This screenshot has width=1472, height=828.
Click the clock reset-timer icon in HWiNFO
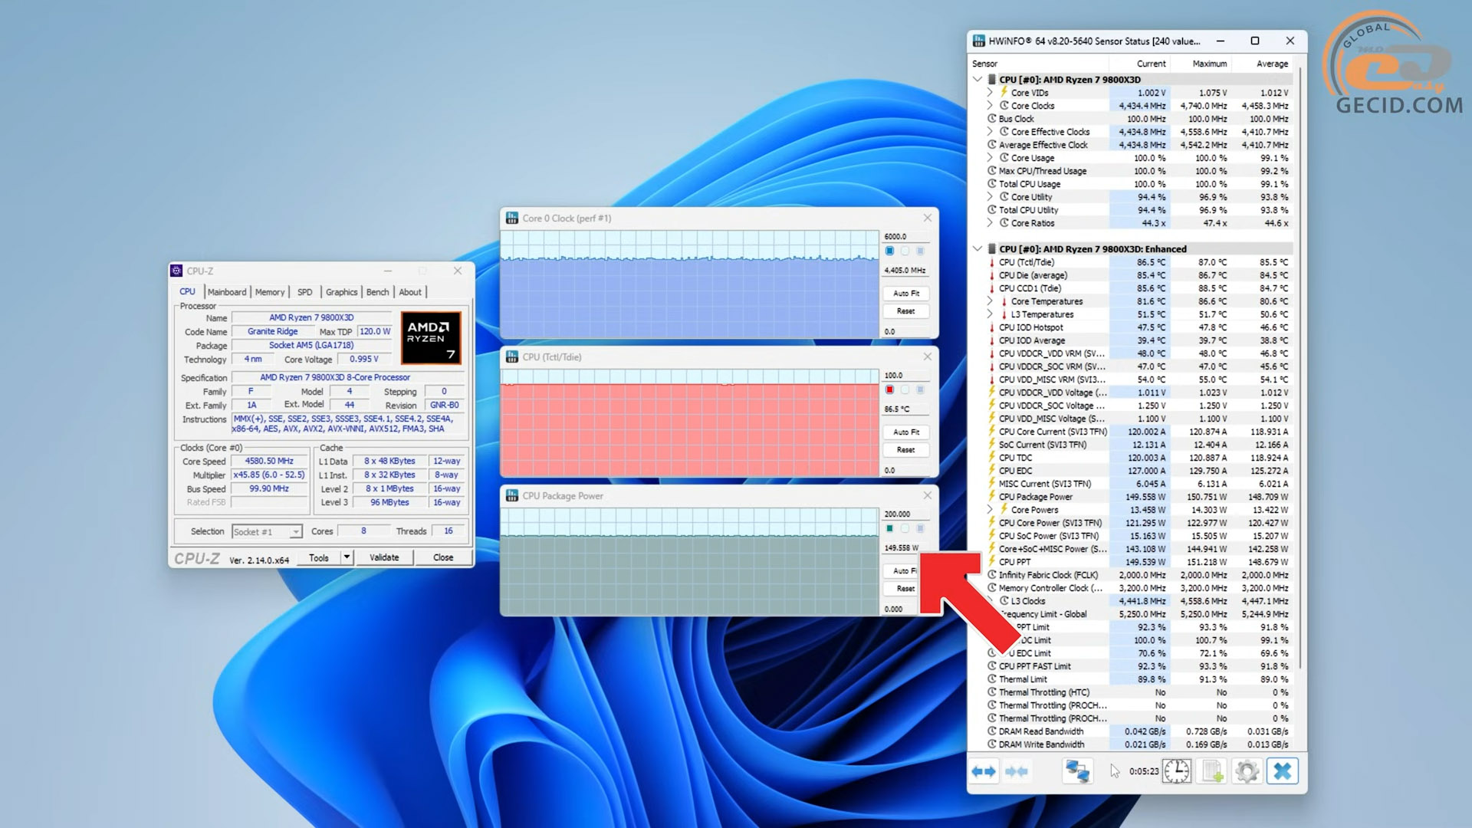click(x=1177, y=771)
